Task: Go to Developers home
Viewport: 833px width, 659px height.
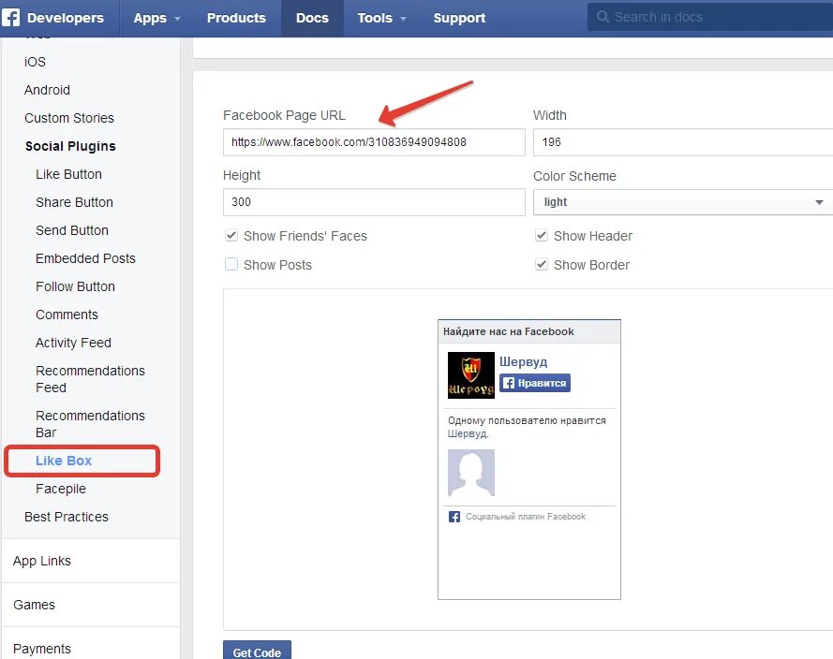Action: 66,18
